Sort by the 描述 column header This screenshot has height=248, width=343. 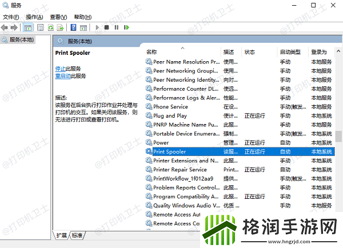(x=229, y=52)
